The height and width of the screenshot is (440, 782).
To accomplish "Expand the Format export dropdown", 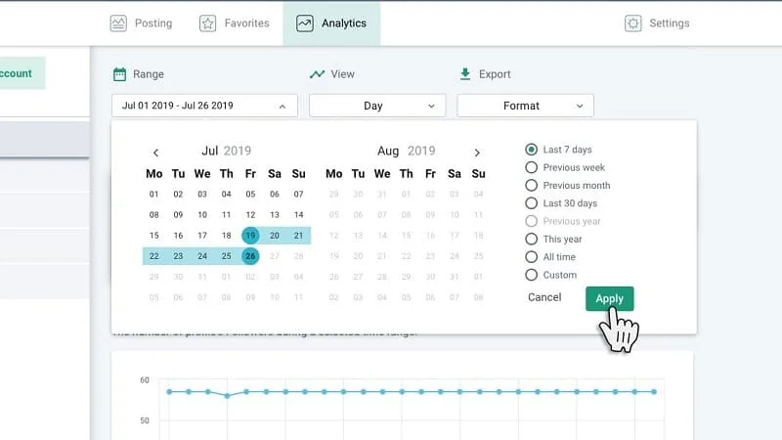I will tap(525, 106).
